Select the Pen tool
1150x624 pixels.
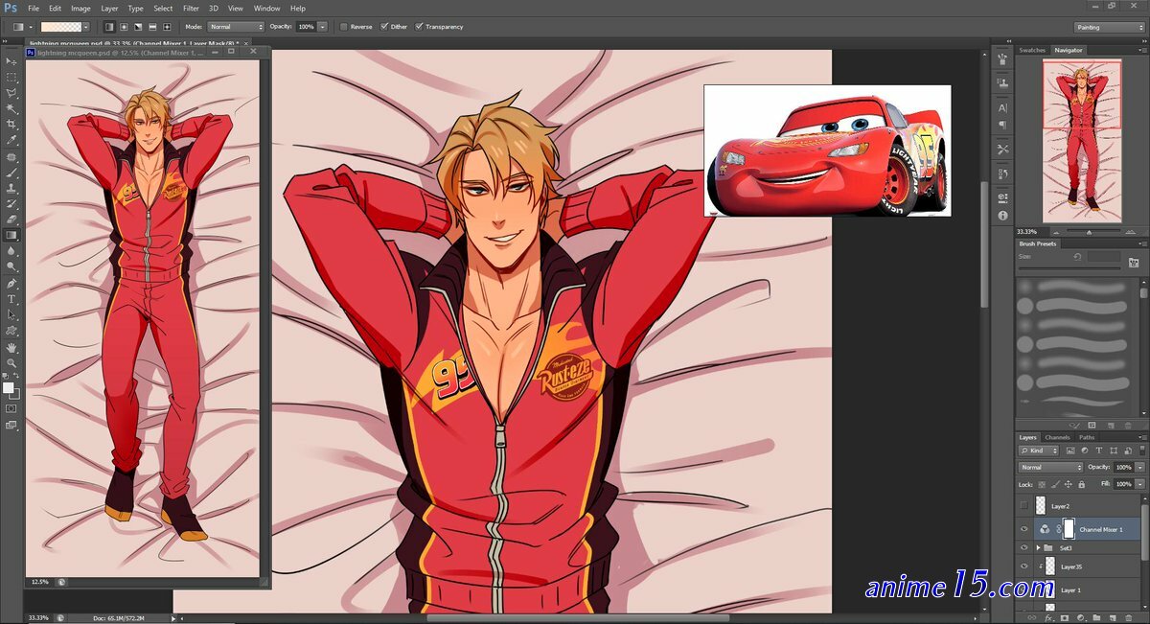pyautogui.click(x=11, y=284)
